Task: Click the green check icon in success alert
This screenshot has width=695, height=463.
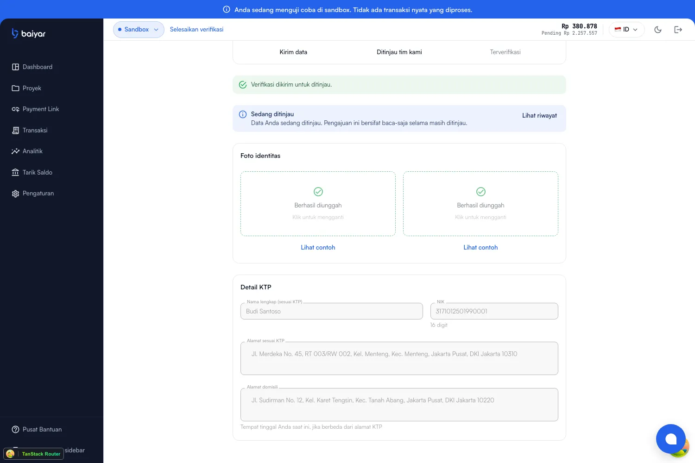Action: pyautogui.click(x=243, y=85)
